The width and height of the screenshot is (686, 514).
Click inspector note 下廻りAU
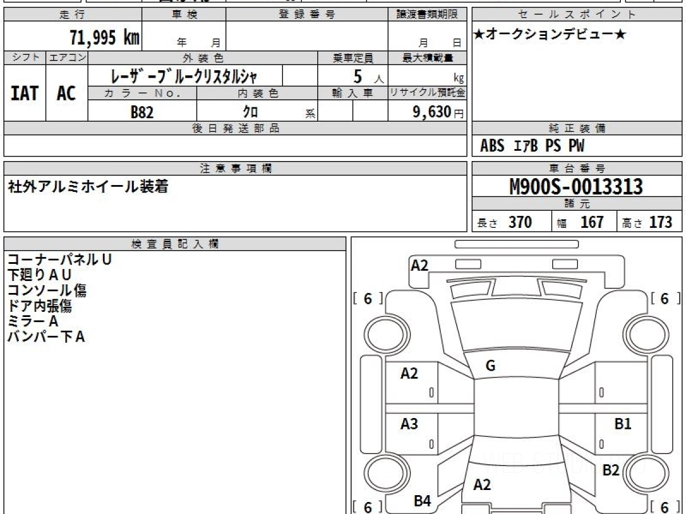(39, 275)
